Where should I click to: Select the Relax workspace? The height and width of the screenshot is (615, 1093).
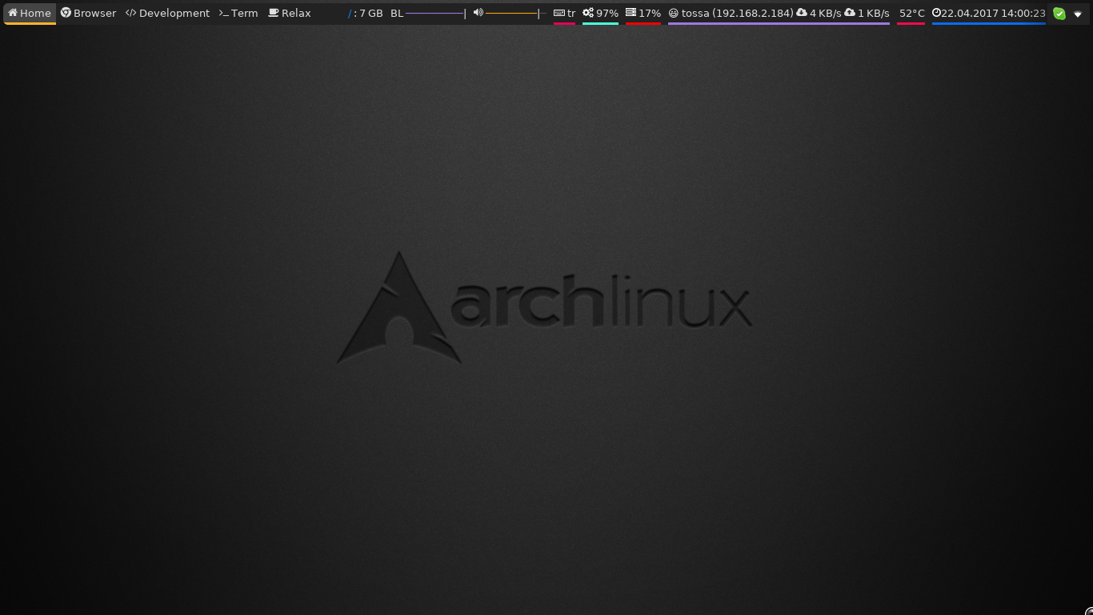pos(290,13)
